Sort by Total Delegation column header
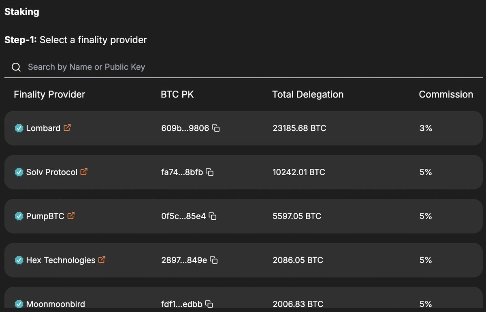Screen dimensions: 486x312 click(x=308, y=95)
